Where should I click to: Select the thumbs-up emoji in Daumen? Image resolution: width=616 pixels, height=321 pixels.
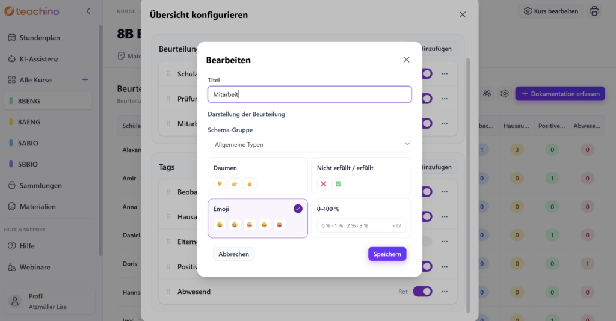(x=250, y=184)
